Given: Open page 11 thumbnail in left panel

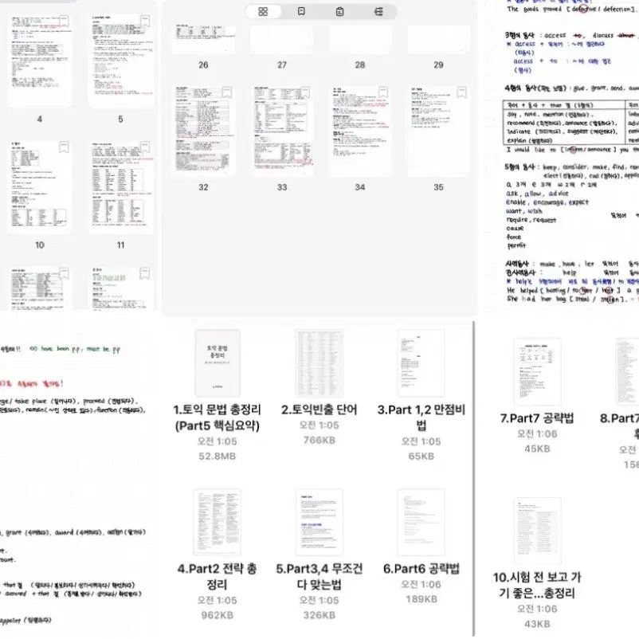Looking at the screenshot, I should click(121, 186).
